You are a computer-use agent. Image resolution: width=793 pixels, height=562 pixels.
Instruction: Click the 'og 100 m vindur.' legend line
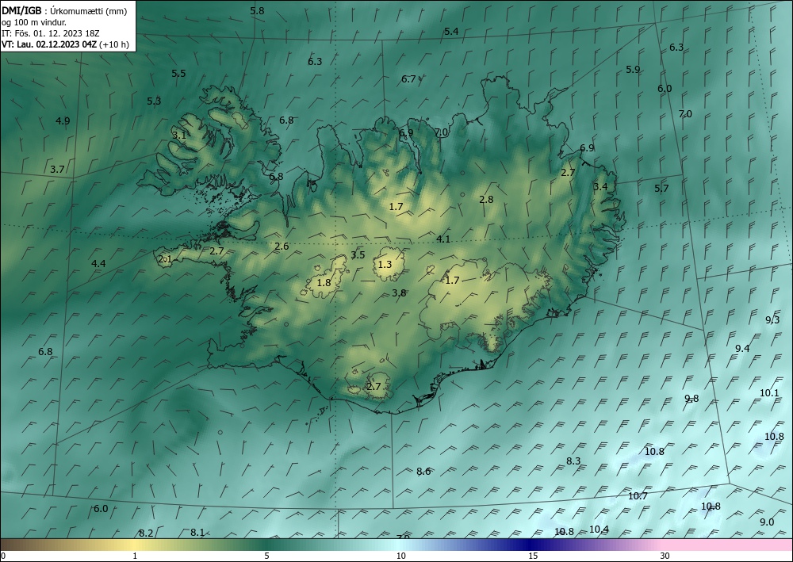pos(34,22)
